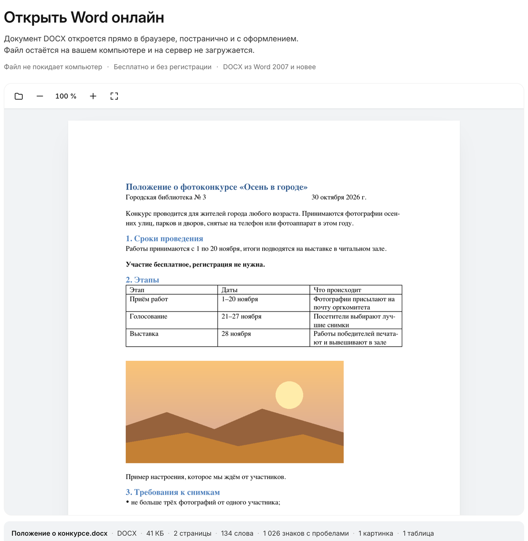Click the table cell "Голосование"
This screenshot has height=541, width=528.
[172, 320]
